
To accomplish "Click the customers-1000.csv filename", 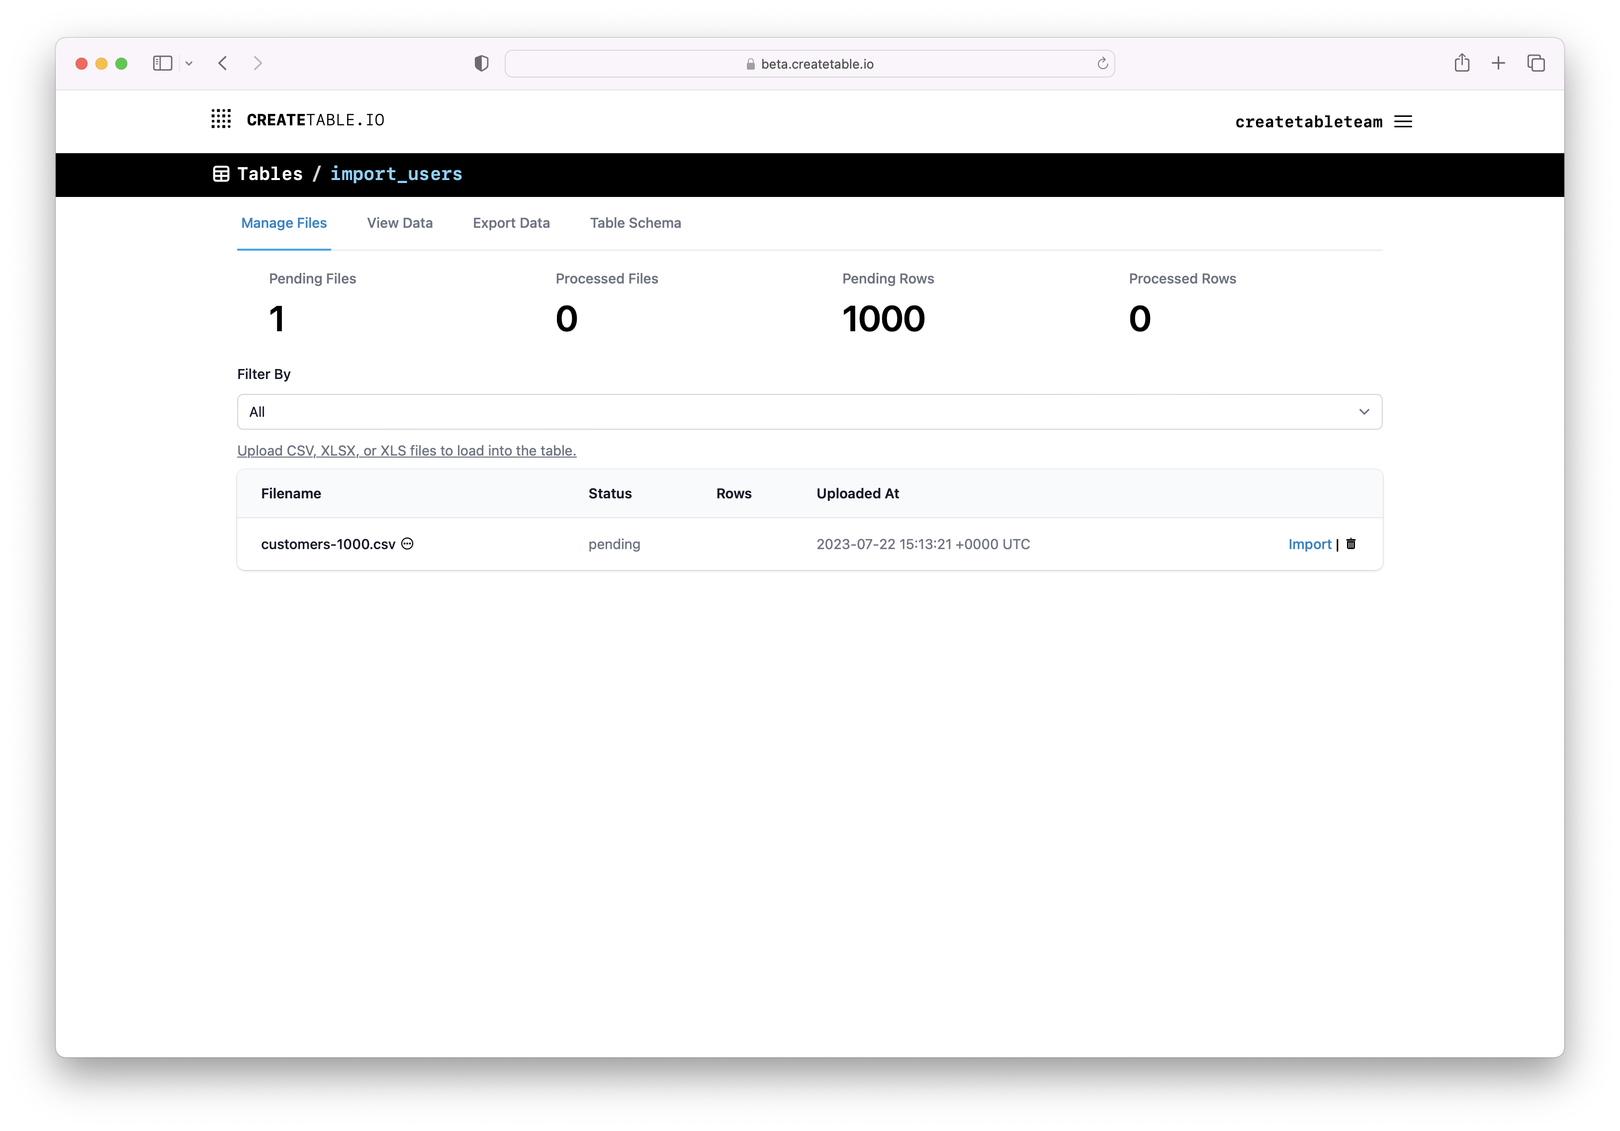I will [x=328, y=544].
